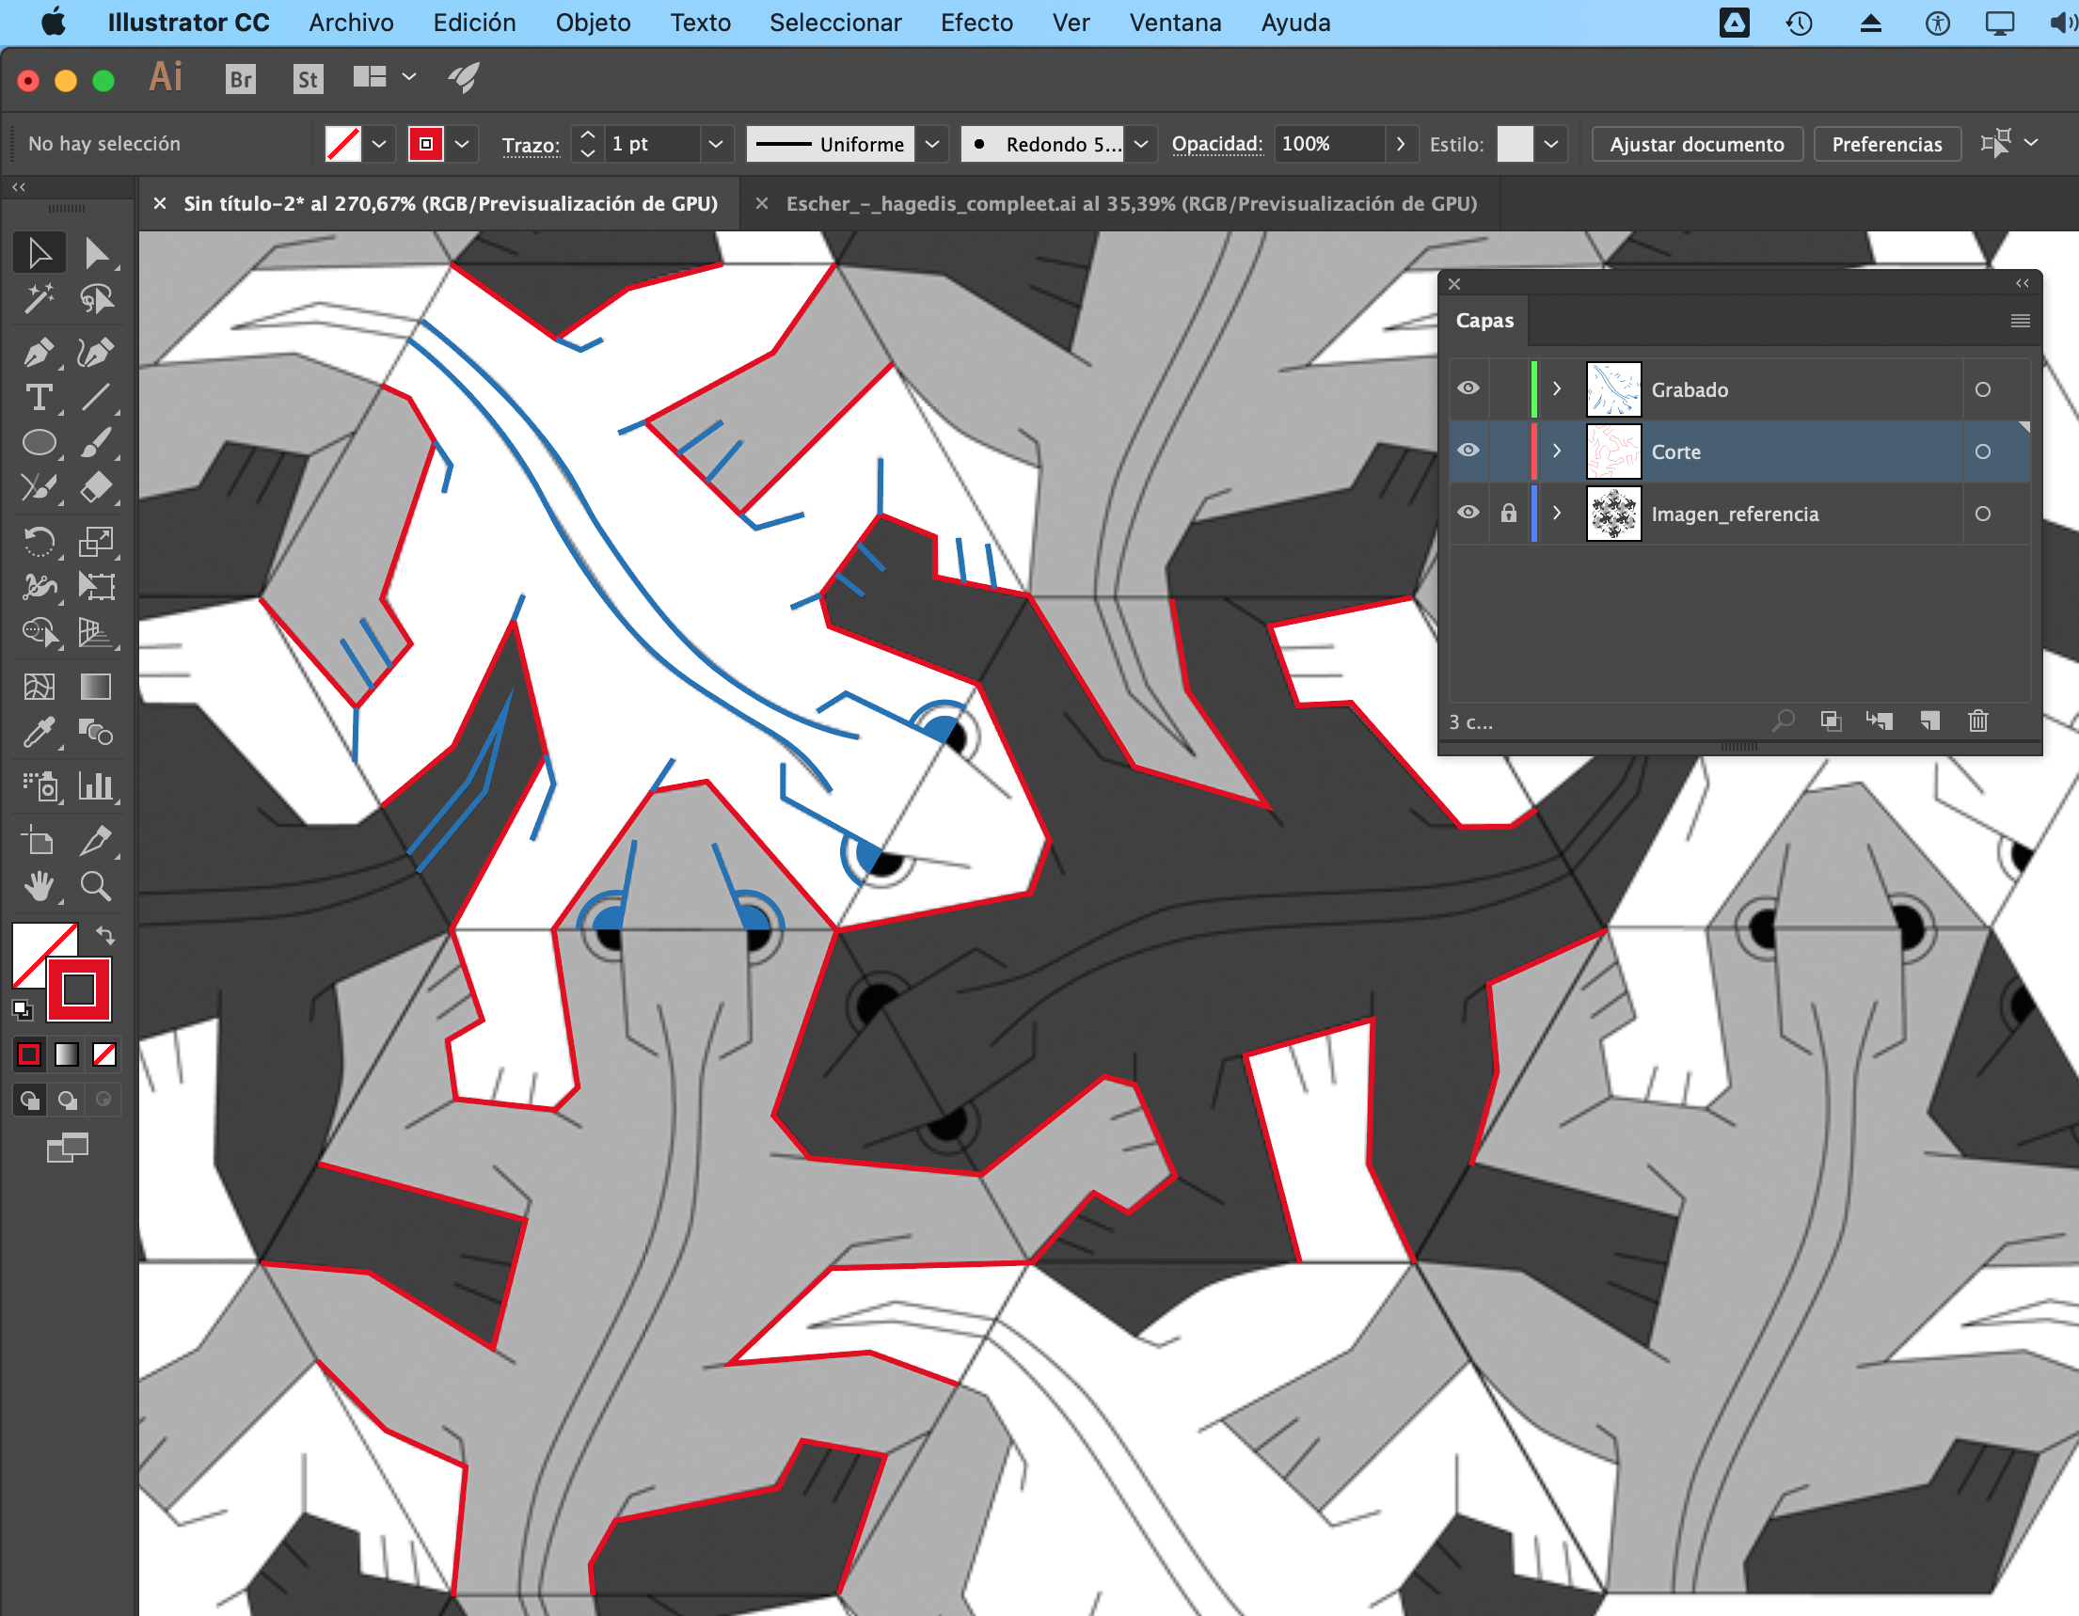Open the Efecto menu
The width and height of the screenshot is (2079, 1616).
(976, 23)
